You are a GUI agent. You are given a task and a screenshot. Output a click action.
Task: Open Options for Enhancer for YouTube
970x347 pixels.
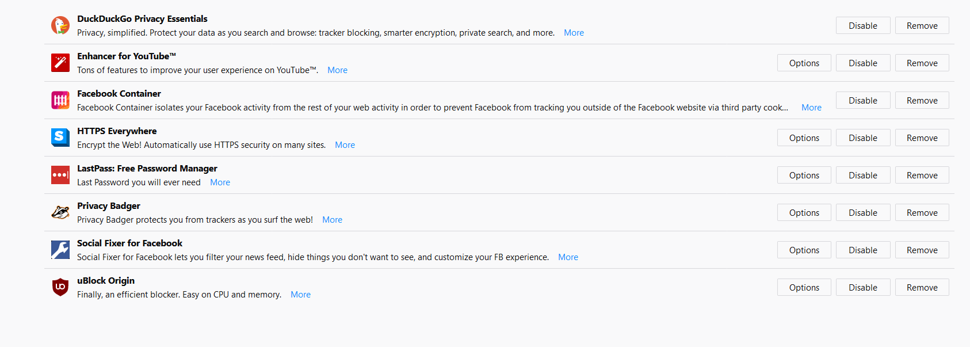click(804, 63)
